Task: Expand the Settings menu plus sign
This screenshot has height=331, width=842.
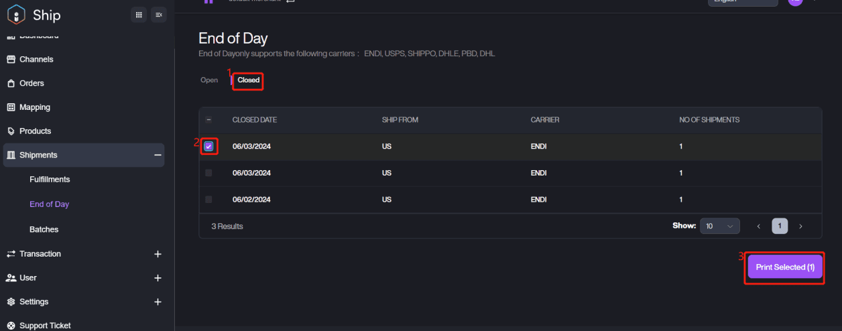Action: pyautogui.click(x=158, y=302)
